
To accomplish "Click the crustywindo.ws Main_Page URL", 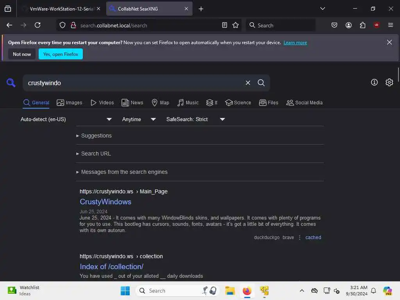I will point(123,191).
